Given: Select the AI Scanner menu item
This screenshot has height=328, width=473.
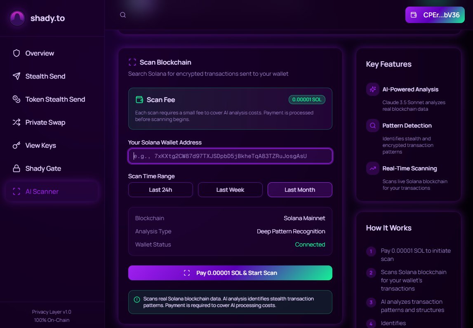Looking at the screenshot, I should click(52, 191).
